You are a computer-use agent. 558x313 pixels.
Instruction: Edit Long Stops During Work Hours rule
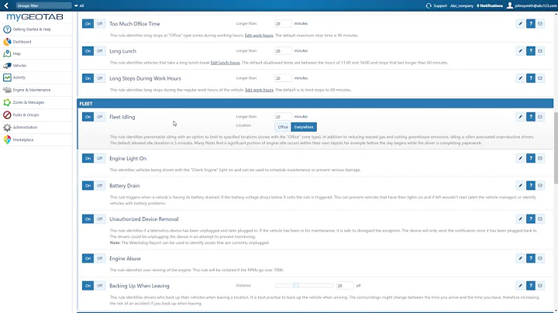point(520,78)
